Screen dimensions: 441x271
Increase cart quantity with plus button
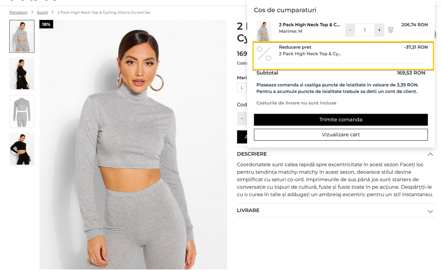point(379,30)
